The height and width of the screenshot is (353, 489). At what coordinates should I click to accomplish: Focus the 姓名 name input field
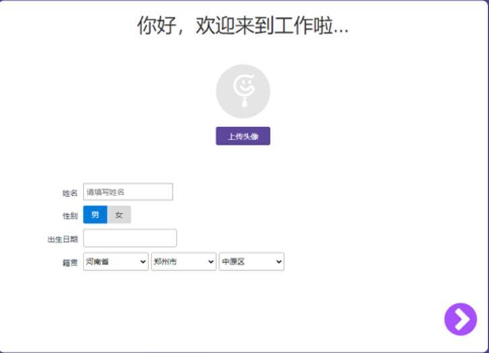(128, 192)
